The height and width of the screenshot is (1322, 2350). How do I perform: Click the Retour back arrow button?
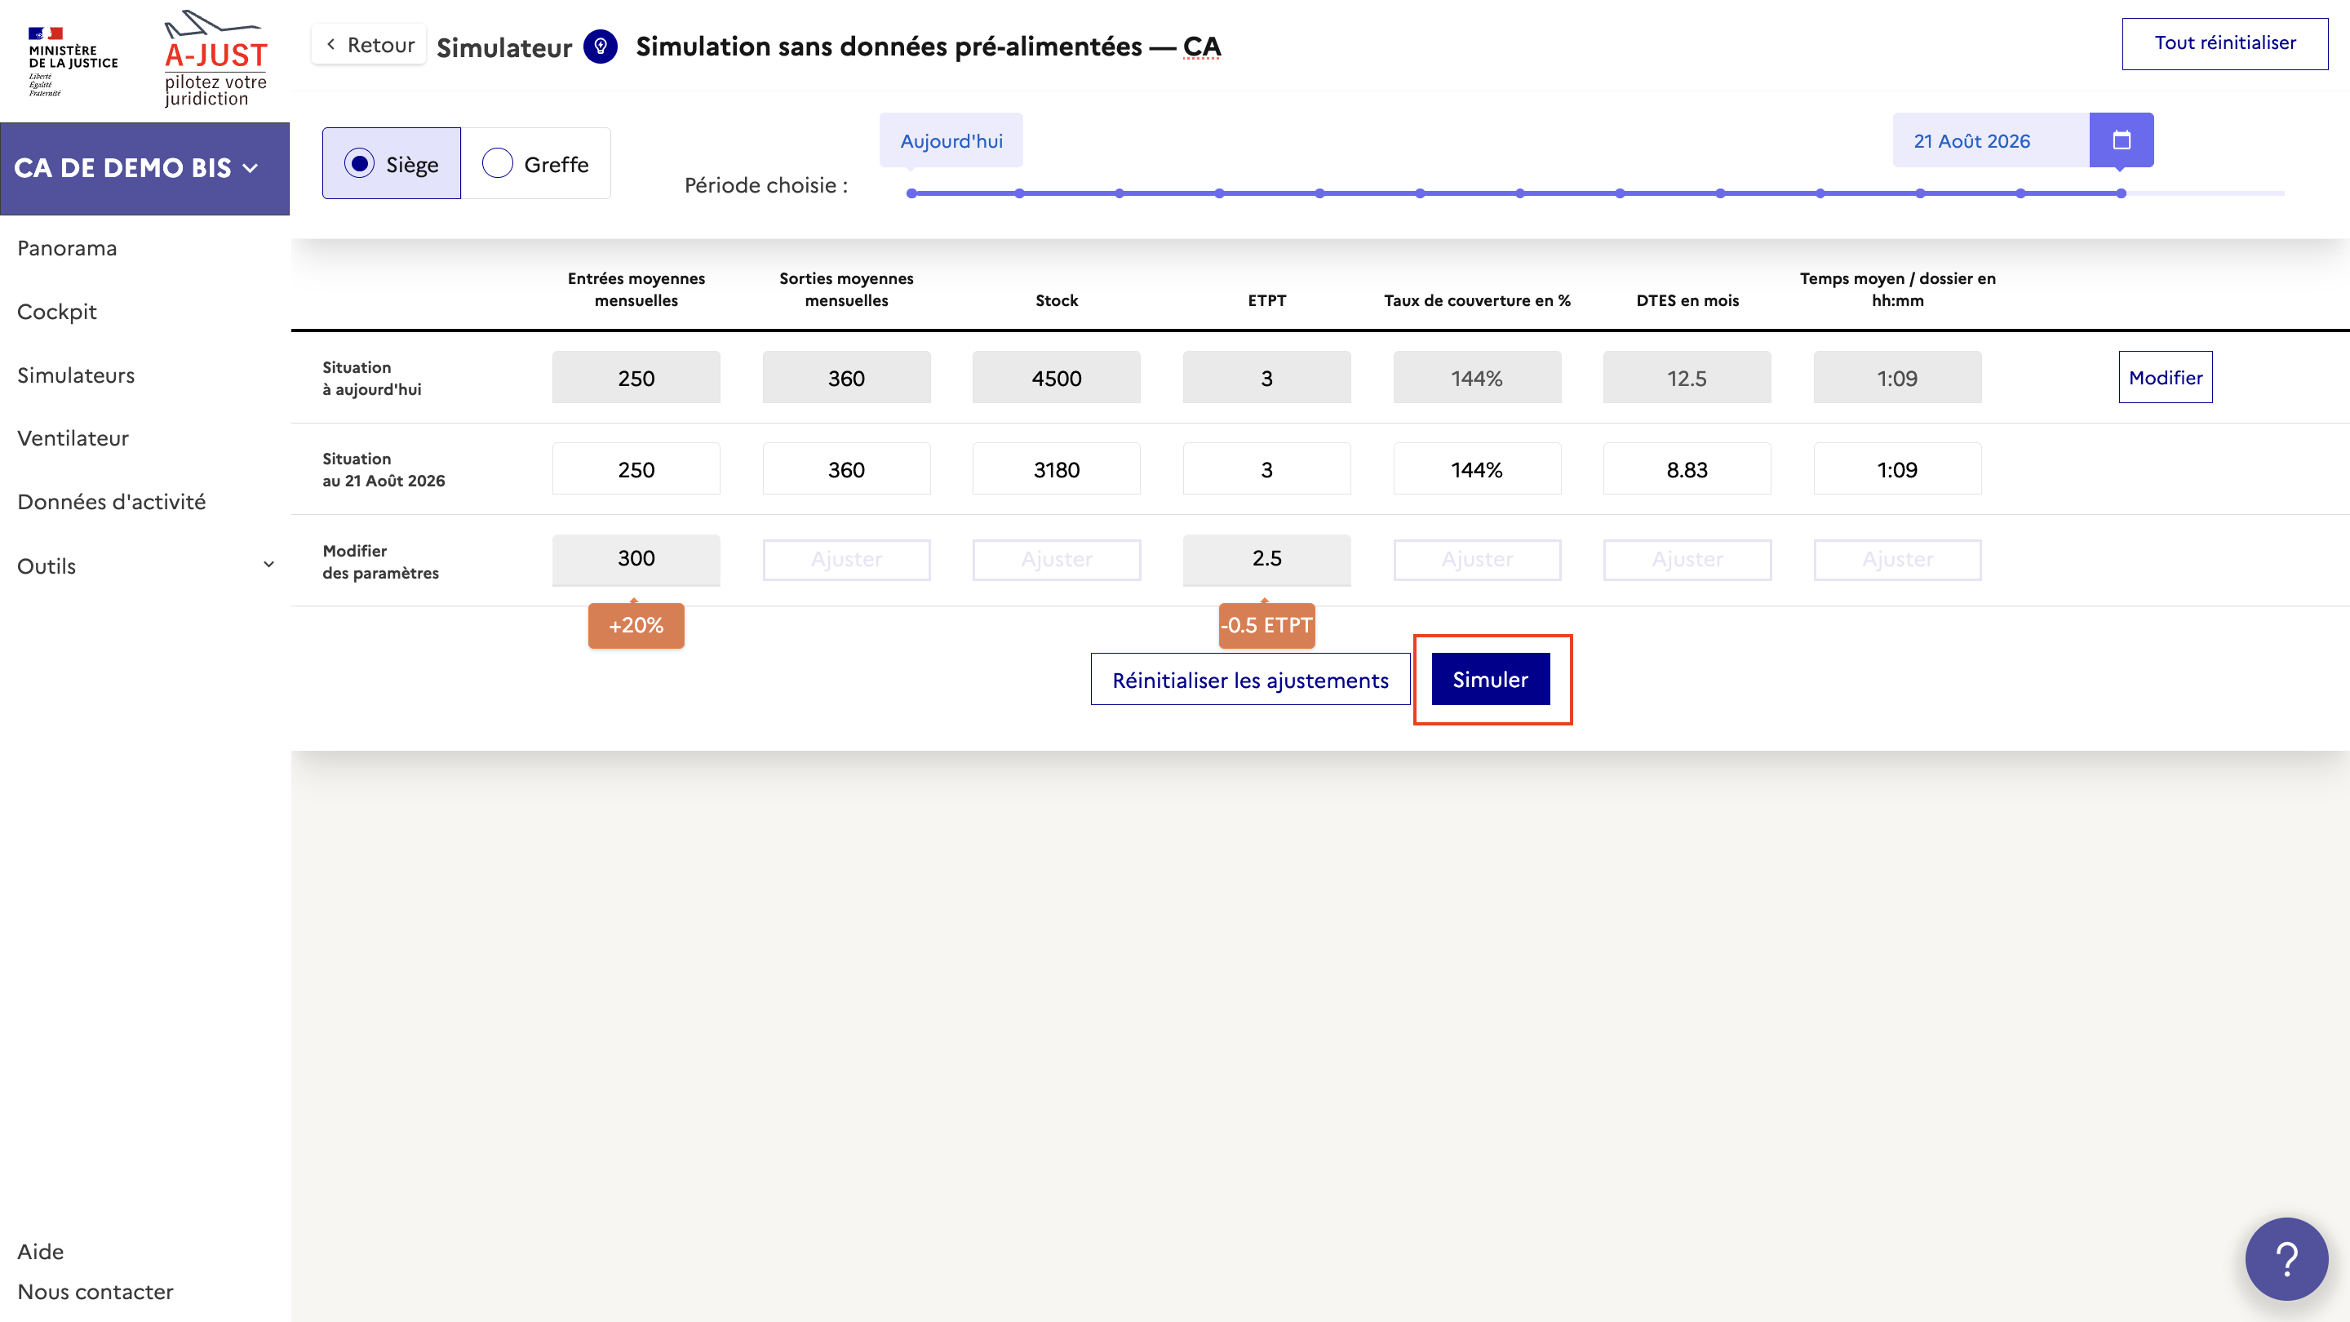click(370, 45)
